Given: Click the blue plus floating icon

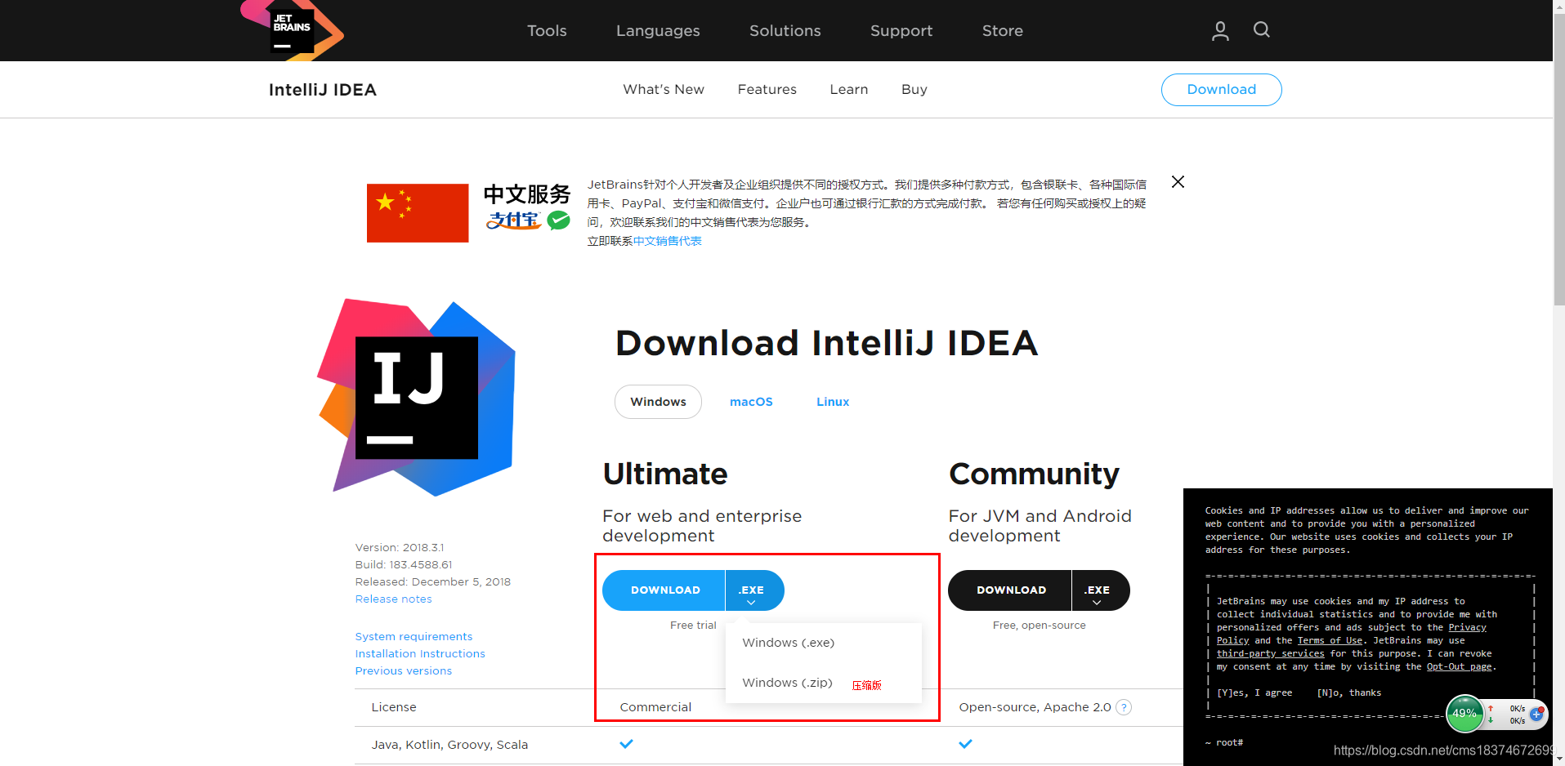Looking at the screenshot, I should point(1536,714).
